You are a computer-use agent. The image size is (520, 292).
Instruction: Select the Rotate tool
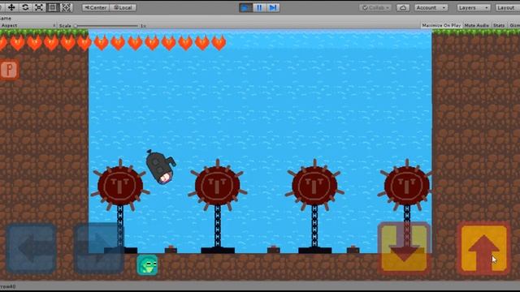pos(25,7)
